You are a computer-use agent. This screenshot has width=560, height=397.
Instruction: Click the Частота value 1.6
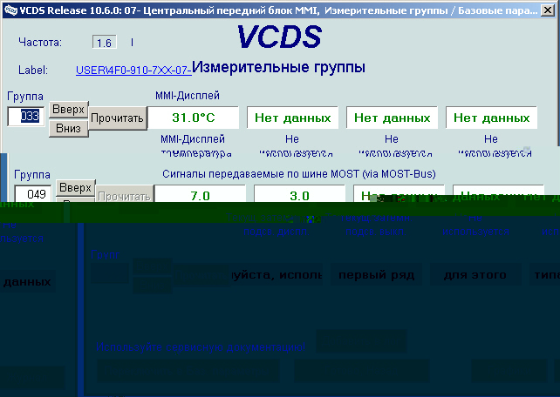click(x=105, y=43)
